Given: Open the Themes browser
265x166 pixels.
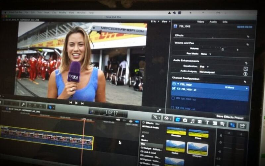Looking at the screenshot, I should pyautogui.click(x=223, y=124).
